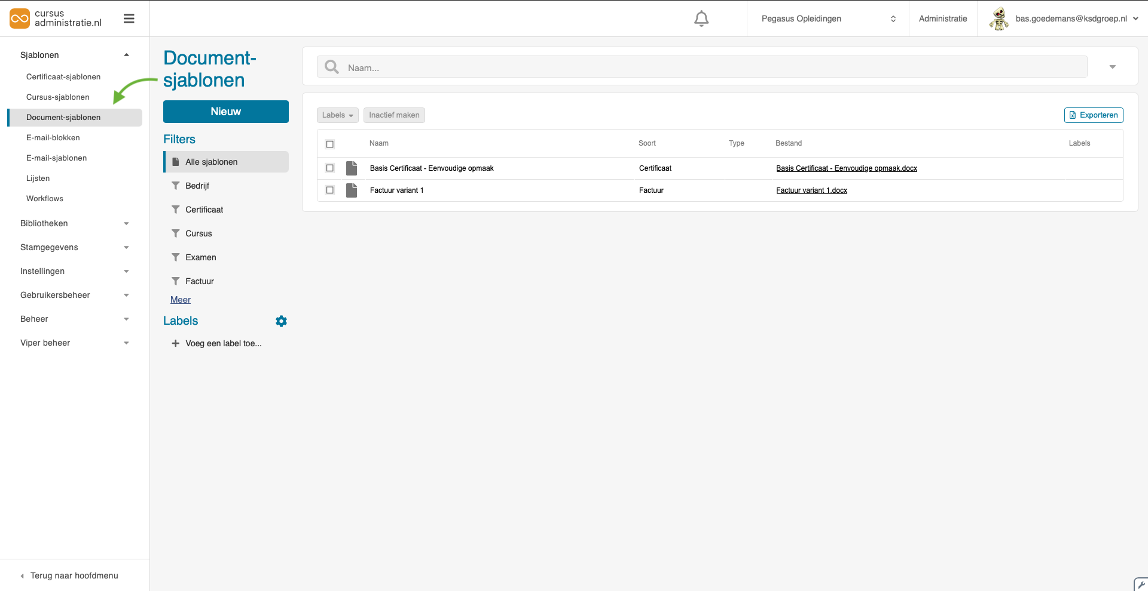Toggle the select-all checkbox in table header
1148x591 pixels.
[330, 144]
